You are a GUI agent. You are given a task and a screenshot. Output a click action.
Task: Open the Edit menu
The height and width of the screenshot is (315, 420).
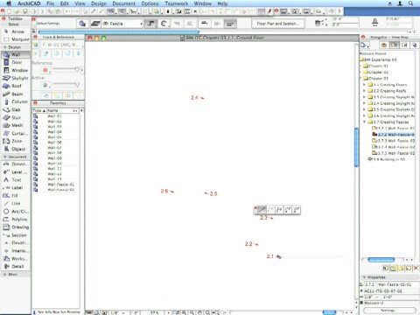pyautogui.click(x=65, y=3)
